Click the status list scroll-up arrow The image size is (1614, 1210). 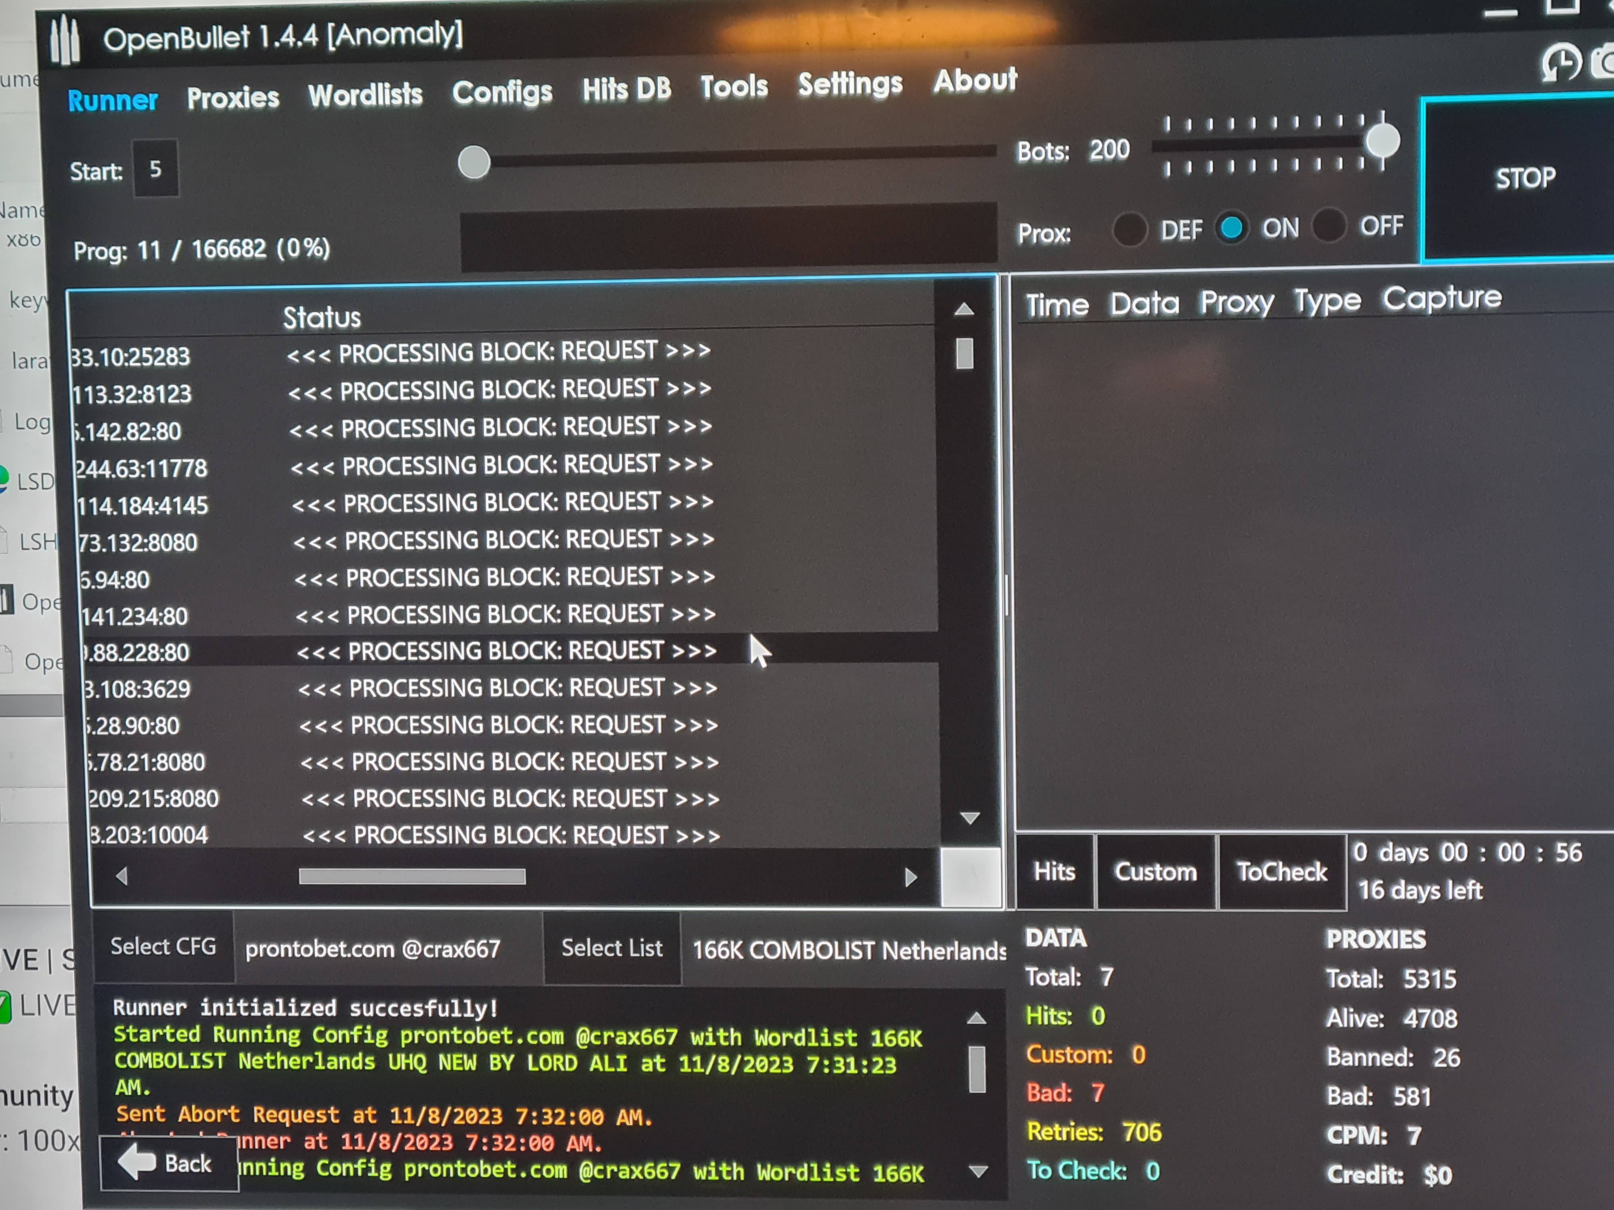pyautogui.click(x=964, y=309)
